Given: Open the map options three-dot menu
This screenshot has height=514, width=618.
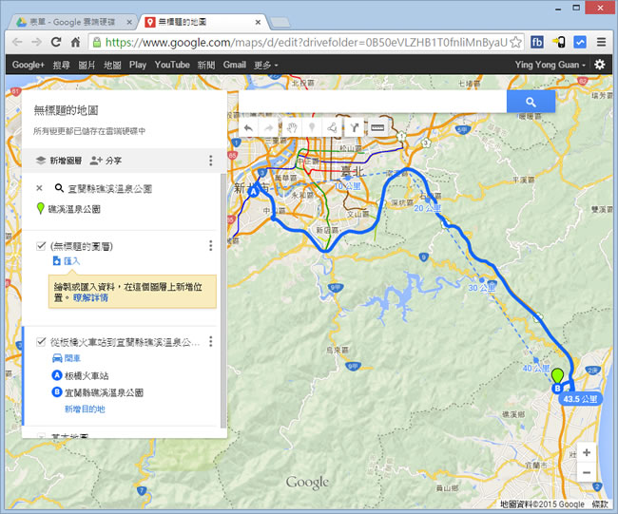Looking at the screenshot, I should click(x=210, y=161).
